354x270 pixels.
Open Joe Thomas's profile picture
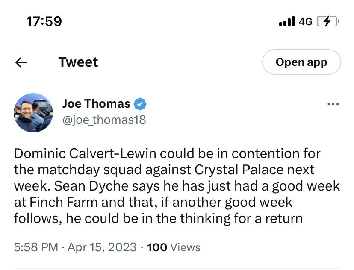point(33,112)
